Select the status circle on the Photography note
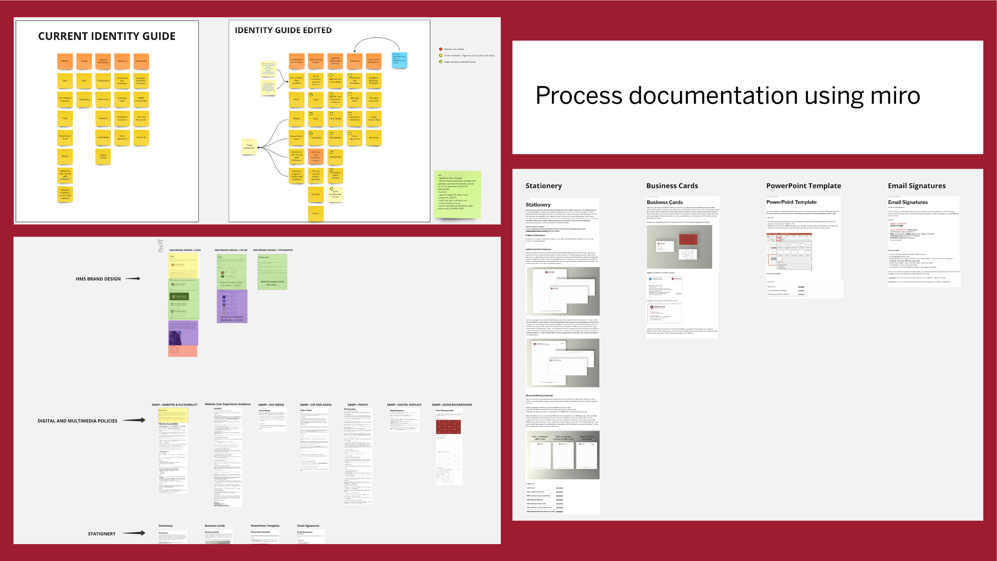 332,134
